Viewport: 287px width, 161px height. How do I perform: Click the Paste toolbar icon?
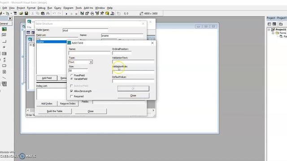click(x=43, y=13)
